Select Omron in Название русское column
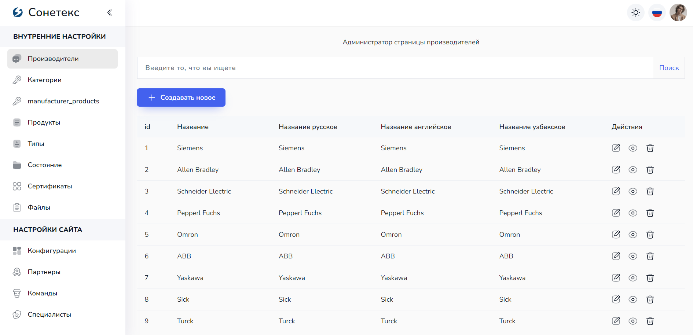 289,235
